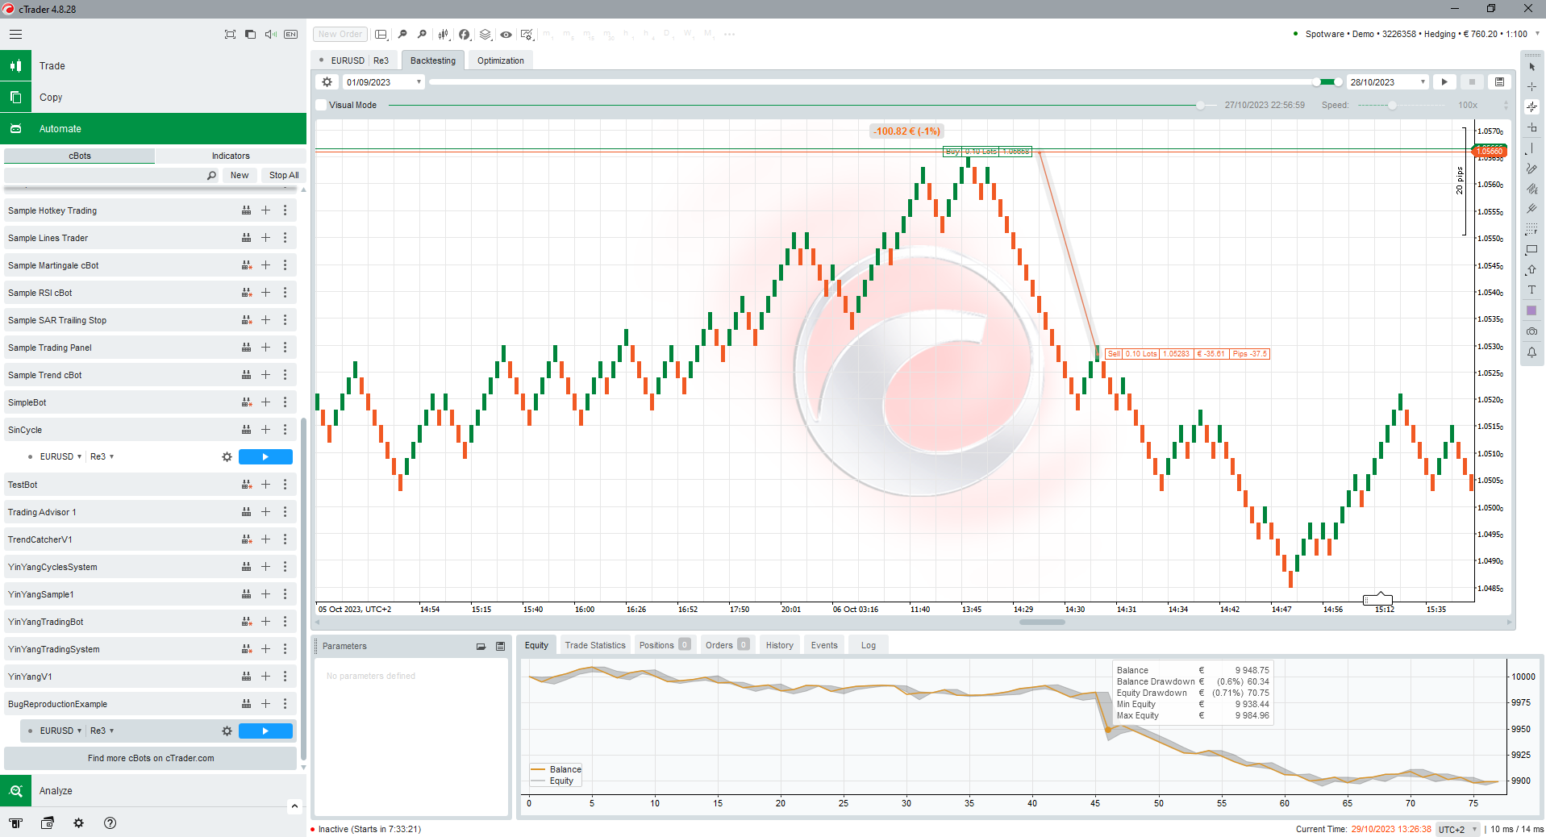
Task: Pick the Andrews pitchfork tool
Action: 1531,209
